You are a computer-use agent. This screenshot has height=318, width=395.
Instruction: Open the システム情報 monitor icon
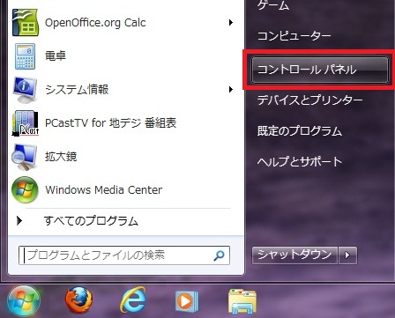tap(25, 90)
